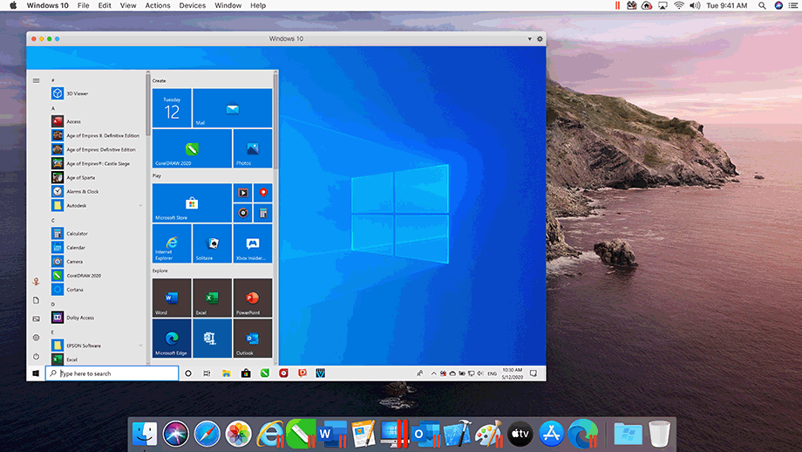Open the Tuesday 12 calendar tile

tap(172, 108)
